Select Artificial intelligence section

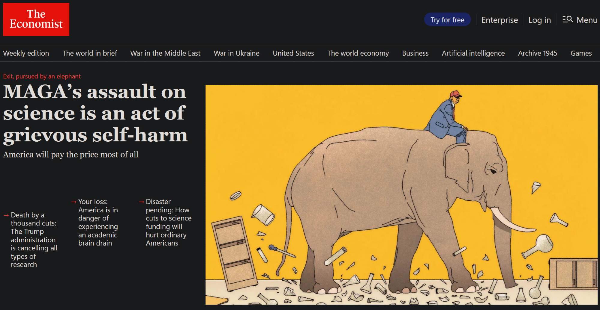click(473, 53)
